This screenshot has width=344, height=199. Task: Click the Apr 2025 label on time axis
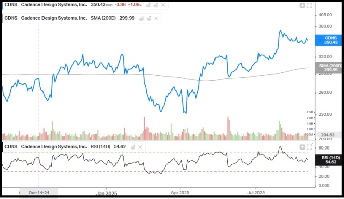coord(180,193)
